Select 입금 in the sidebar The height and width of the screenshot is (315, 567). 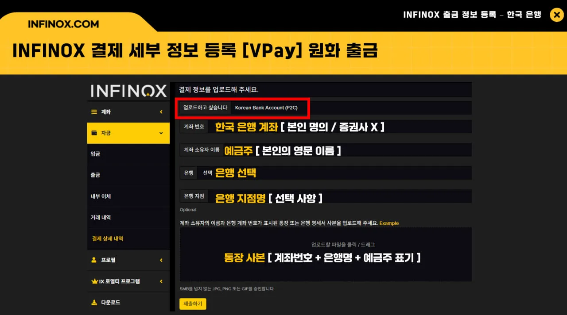[128, 154]
